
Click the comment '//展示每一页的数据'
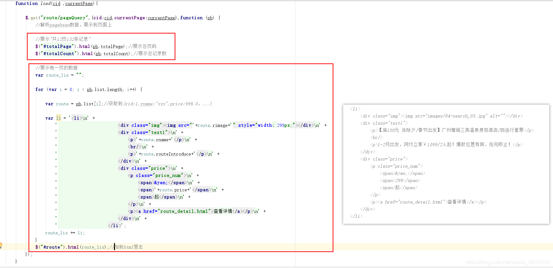point(57,68)
